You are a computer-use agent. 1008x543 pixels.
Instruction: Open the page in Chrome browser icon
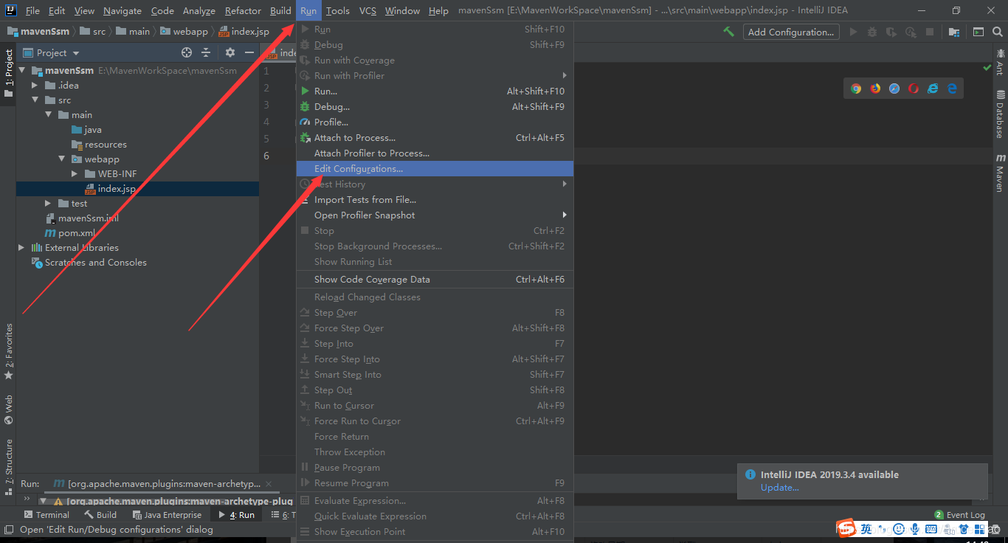tap(856, 89)
